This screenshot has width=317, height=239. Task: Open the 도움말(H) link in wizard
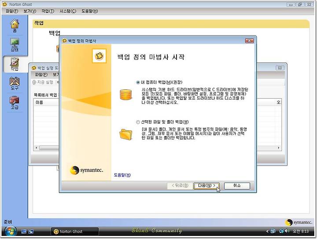pyautogui.click(x=122, y=175)
